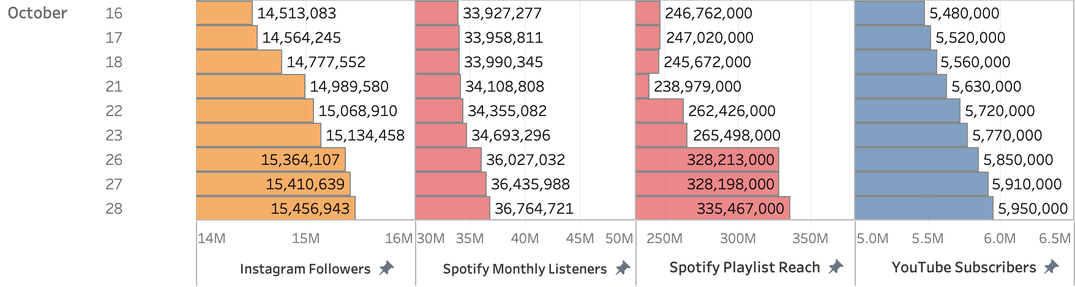This screenshot has width=1075, height=287.
Task: Select the day 21 row label
Action: click(x=114, y=86)
